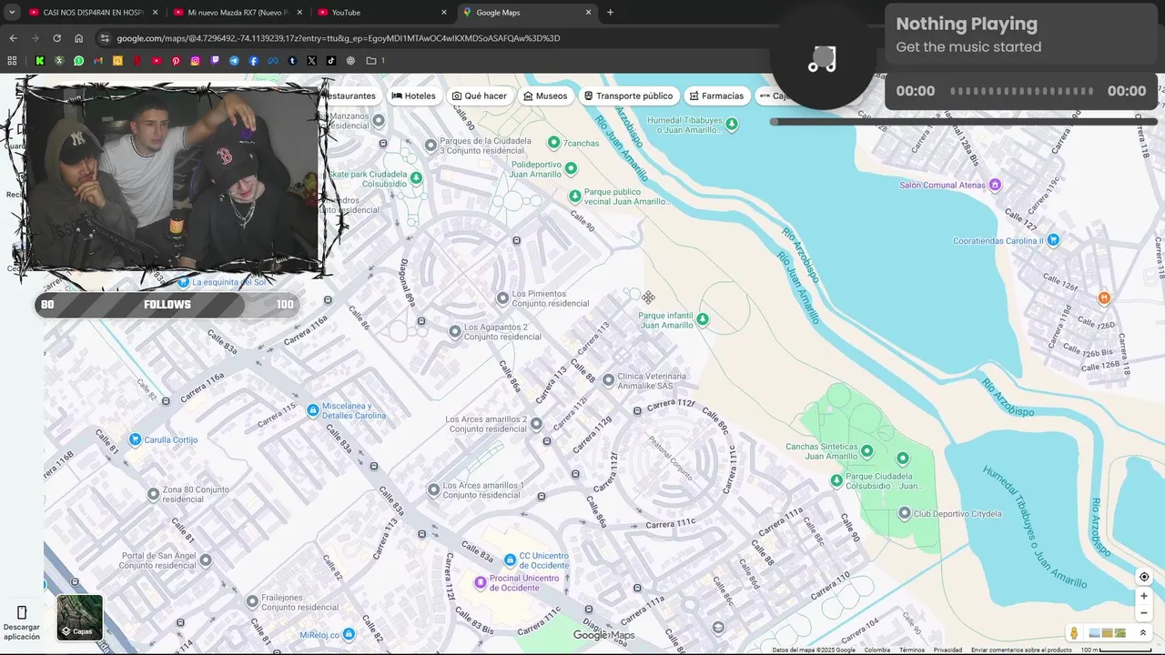This screenshot has height=655, width=1165.
Task: Open the Netflix bookmark icon
Action: (137, 61)
